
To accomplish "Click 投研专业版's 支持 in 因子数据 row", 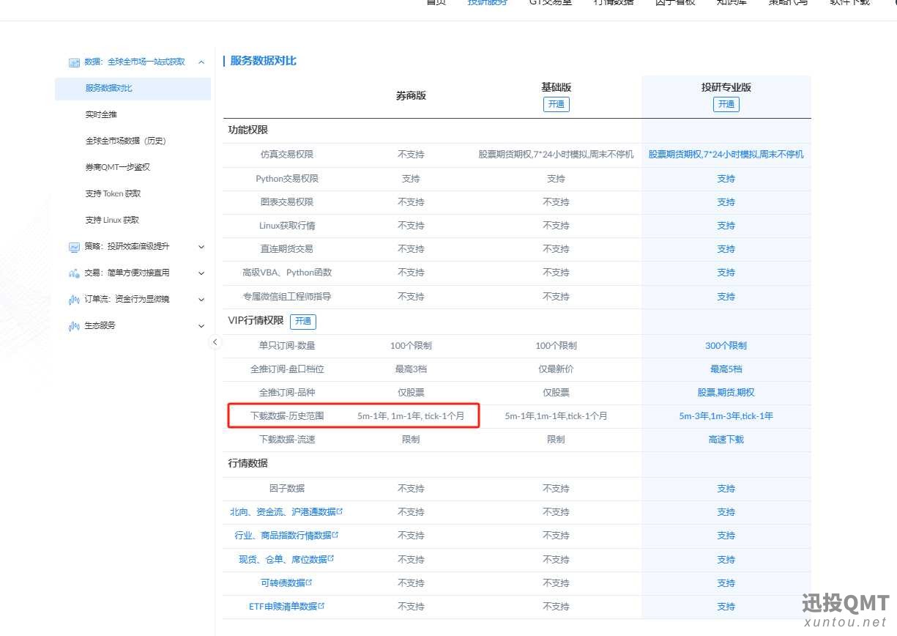I will (726, 488).
